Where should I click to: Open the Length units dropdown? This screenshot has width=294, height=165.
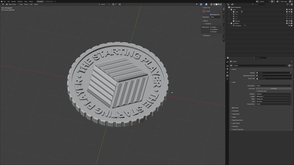[274, 97]
